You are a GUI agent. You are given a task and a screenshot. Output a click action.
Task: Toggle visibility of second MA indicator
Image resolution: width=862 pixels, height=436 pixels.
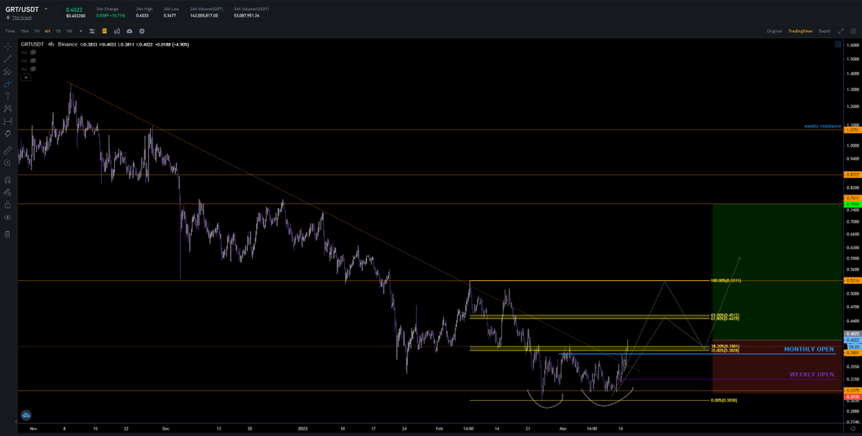(33, 61)
